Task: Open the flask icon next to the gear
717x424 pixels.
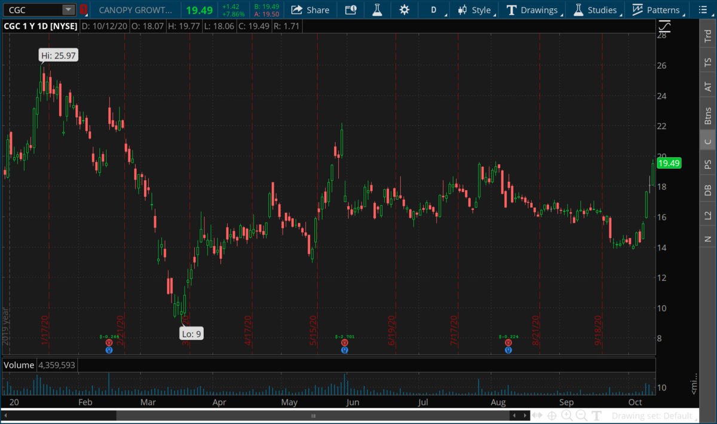Action: point(377,10)
